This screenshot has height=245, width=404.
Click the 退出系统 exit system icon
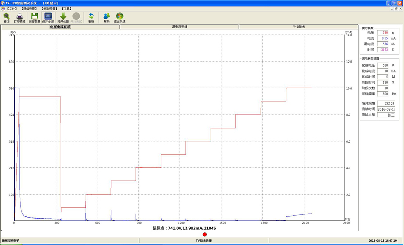coord(119,18)
